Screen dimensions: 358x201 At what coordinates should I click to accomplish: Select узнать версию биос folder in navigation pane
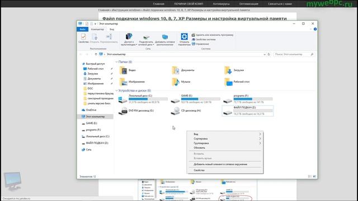tap(99, 103)
